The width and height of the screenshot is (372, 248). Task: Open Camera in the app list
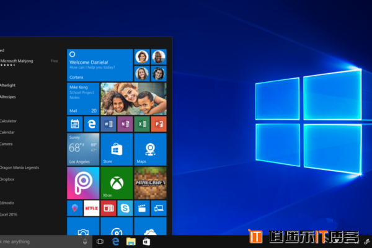[x=6, y=144]
